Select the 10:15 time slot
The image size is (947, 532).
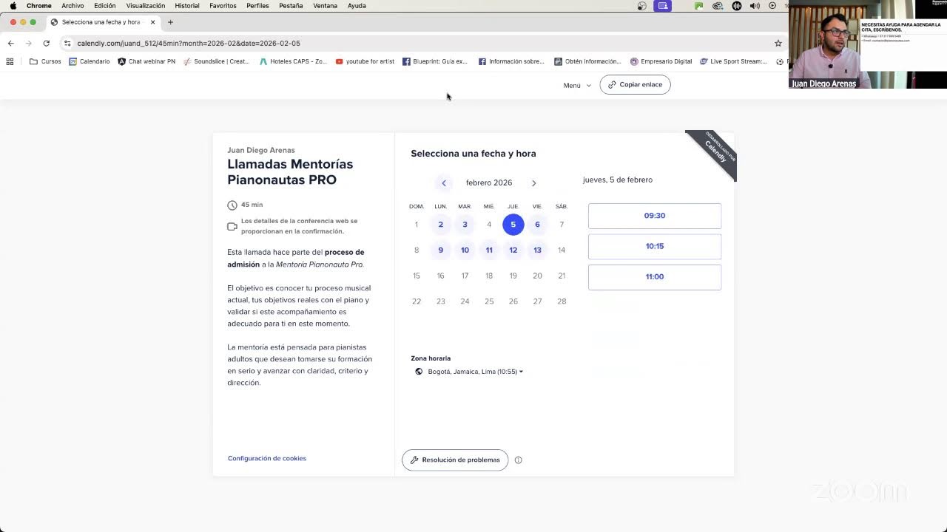pyautogui.click(x=655, y=246)
